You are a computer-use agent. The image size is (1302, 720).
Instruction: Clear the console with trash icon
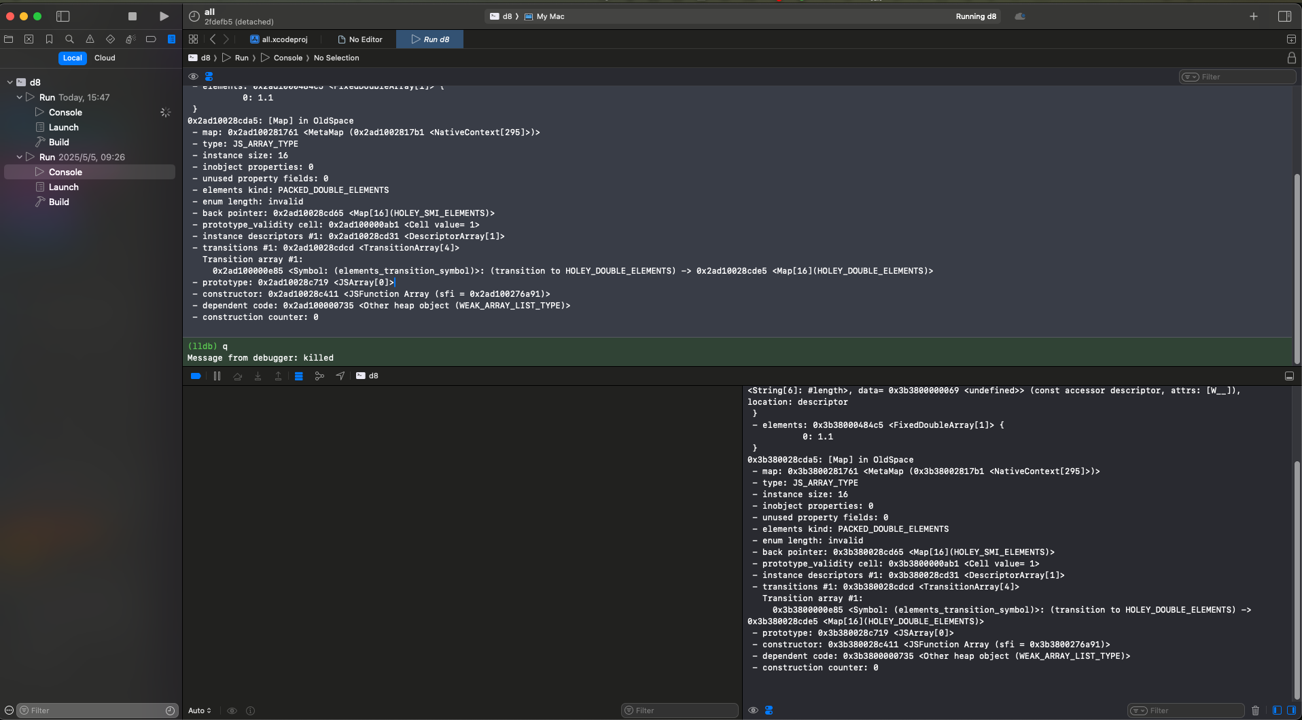(1255, 710)
